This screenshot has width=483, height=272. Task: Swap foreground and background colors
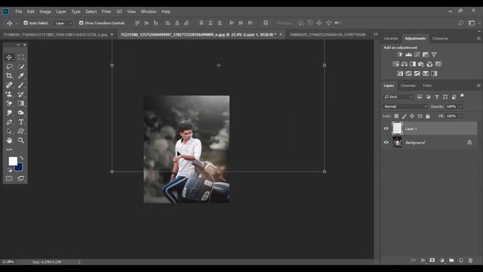(x=22, y=158)
